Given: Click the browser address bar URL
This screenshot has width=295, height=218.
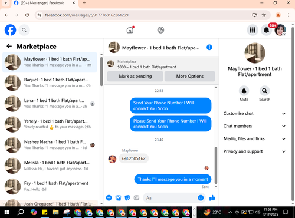Looking at the screenshot, I should [x=87, y=15].
